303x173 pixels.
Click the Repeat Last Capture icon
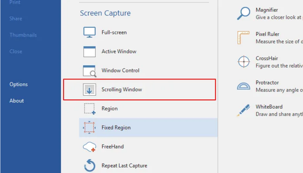(89, 166)
